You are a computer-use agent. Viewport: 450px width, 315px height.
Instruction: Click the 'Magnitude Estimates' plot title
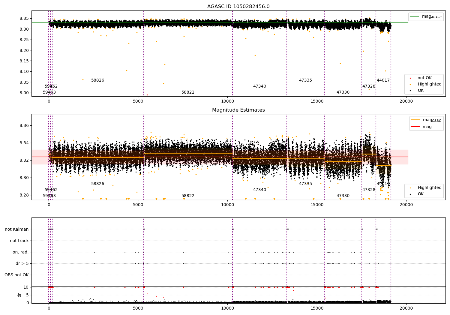(238, 110)
